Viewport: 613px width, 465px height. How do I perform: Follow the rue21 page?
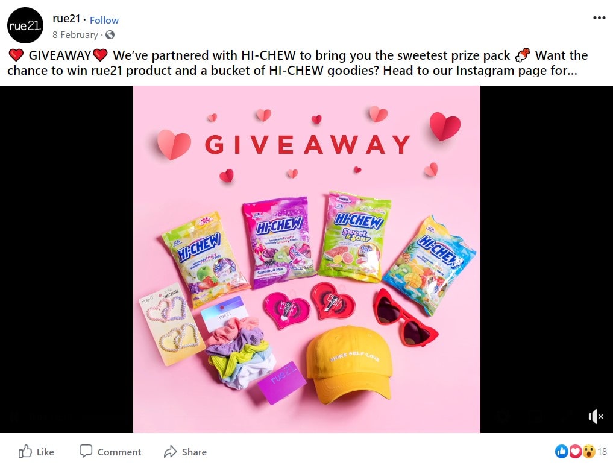pyautogui.click(x=104, y=20)
